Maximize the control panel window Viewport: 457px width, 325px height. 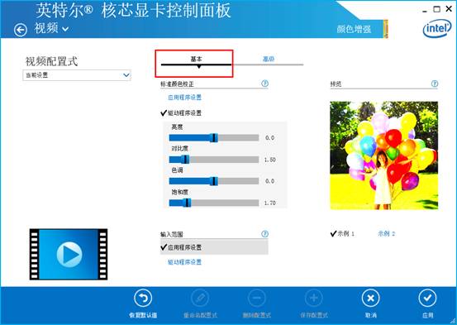(436, 9)
